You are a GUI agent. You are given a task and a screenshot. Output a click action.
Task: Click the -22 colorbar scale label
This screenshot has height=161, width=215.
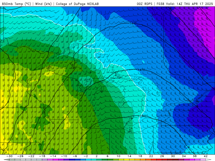coord(31,156)
